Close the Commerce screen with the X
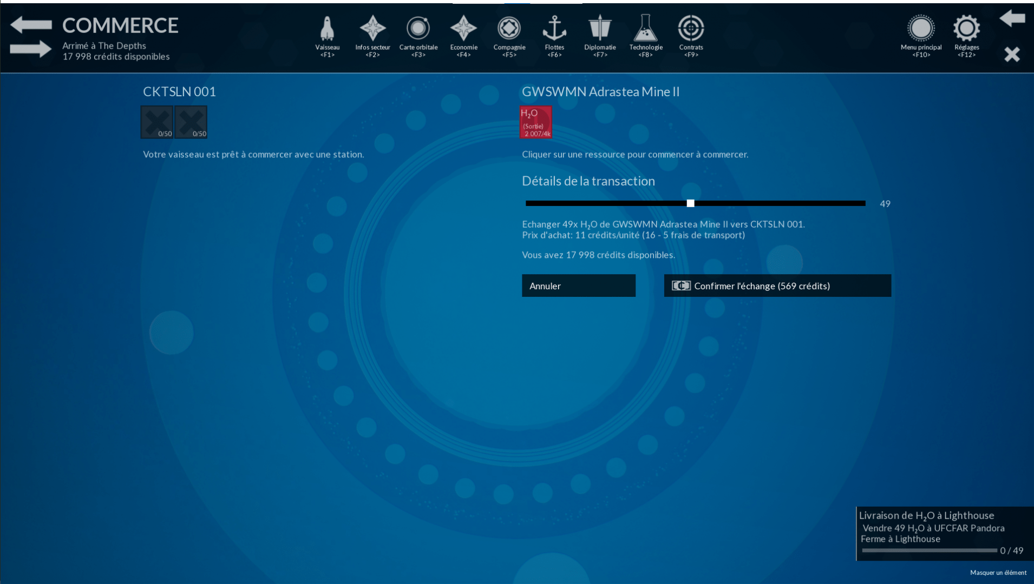 [x=1011, y=54]
